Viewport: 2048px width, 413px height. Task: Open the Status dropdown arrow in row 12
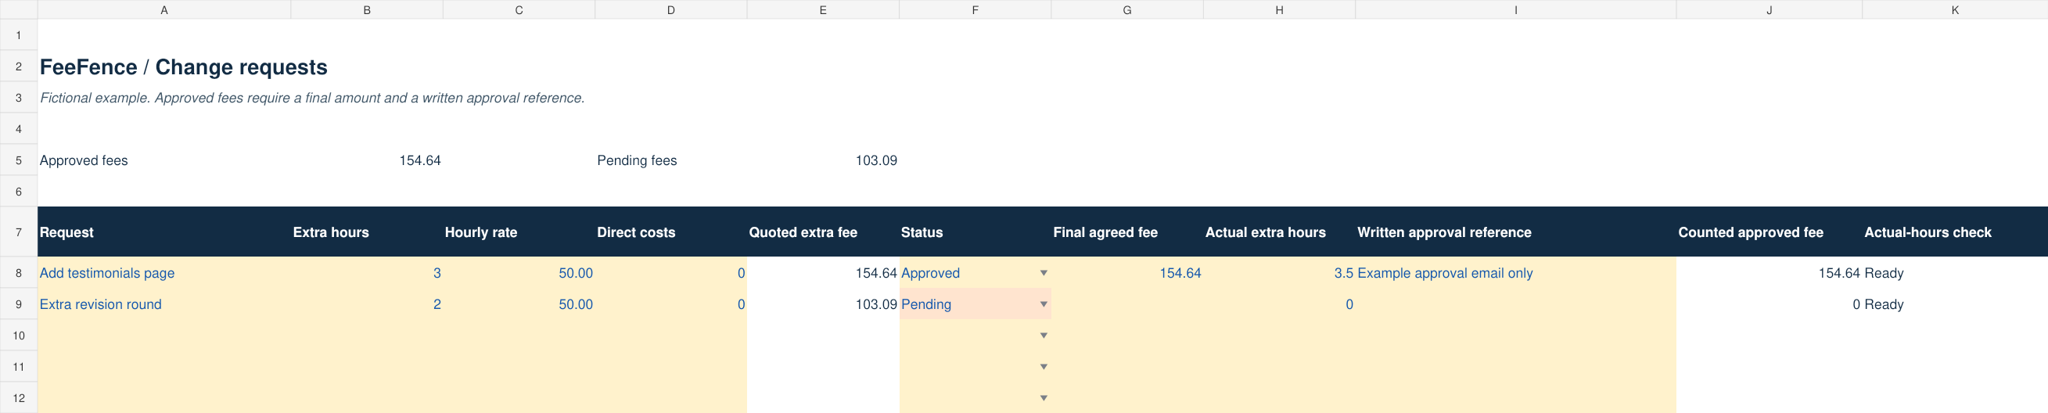click(x=1043, y=398)
